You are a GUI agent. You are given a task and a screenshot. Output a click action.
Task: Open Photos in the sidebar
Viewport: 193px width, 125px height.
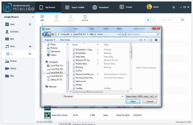click(18, 61)
